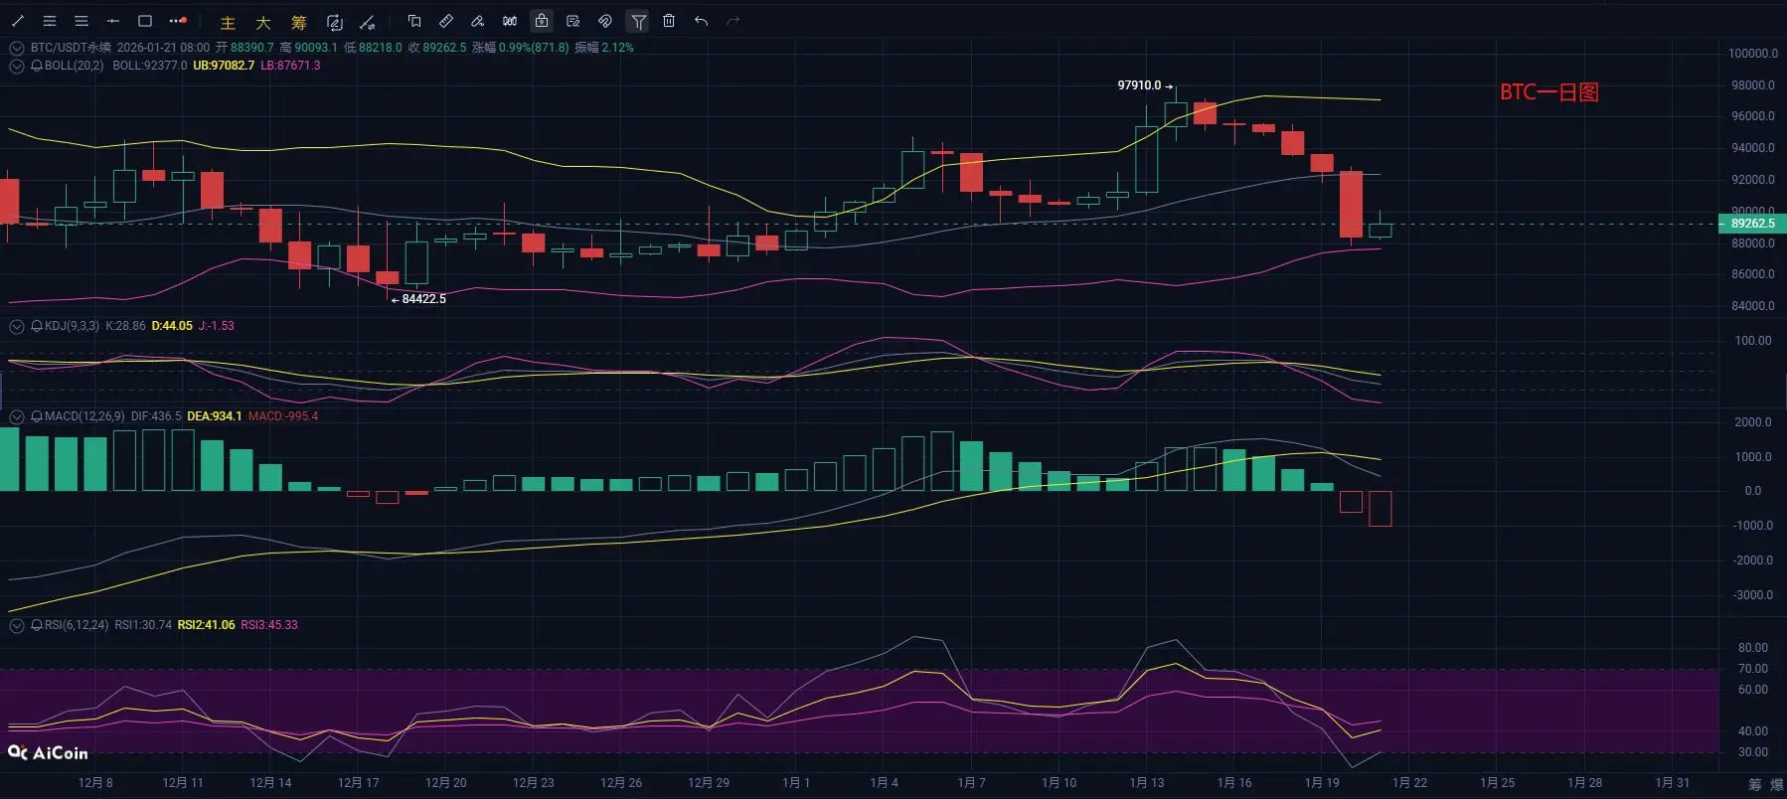Click the 1月 22 date on time axis
This screenshot has height=799, width=1787.
pyautogui.click(x=1409, y=783)
